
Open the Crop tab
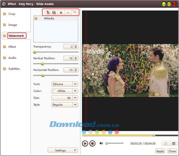pos(12,14)
